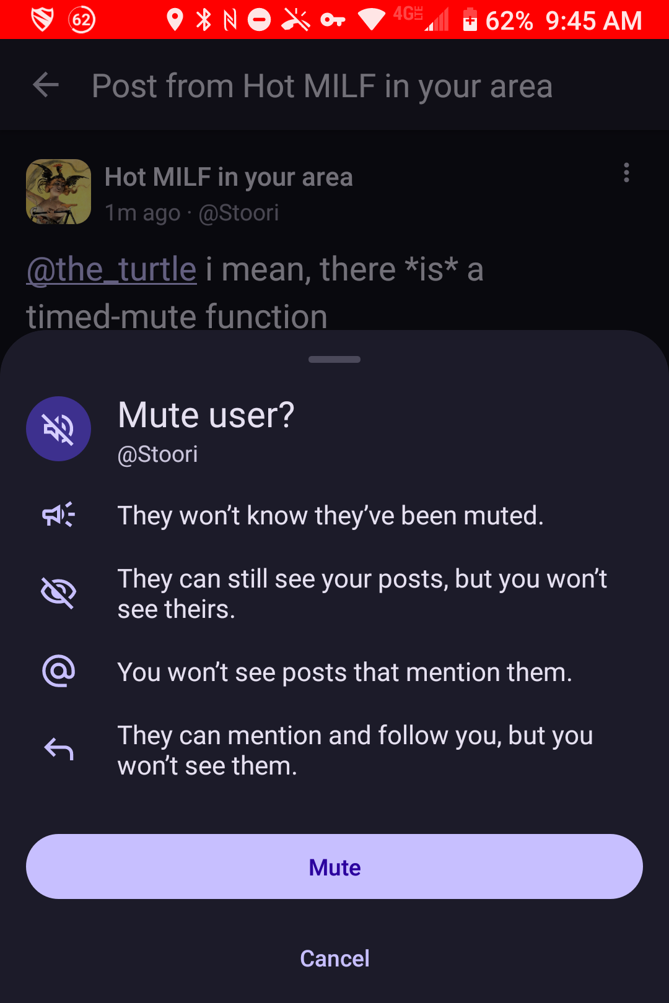
Task: Tap the megaphone icon beside muted notice
Action: pyautogui.click(x=58, y=515)
